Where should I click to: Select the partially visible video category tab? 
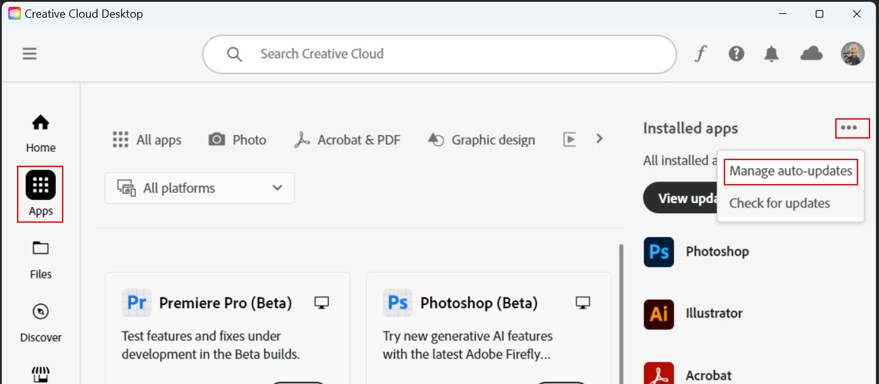569,140
